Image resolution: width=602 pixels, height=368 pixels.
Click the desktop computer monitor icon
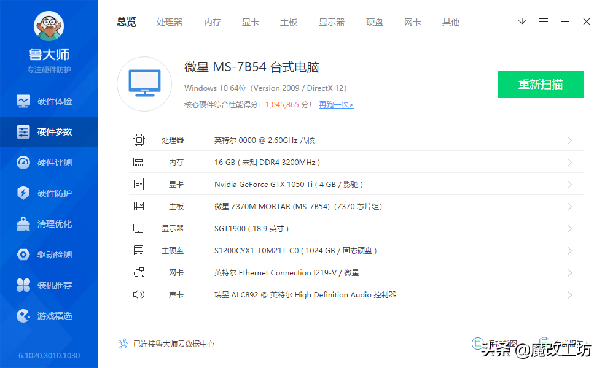click(144, 84)
